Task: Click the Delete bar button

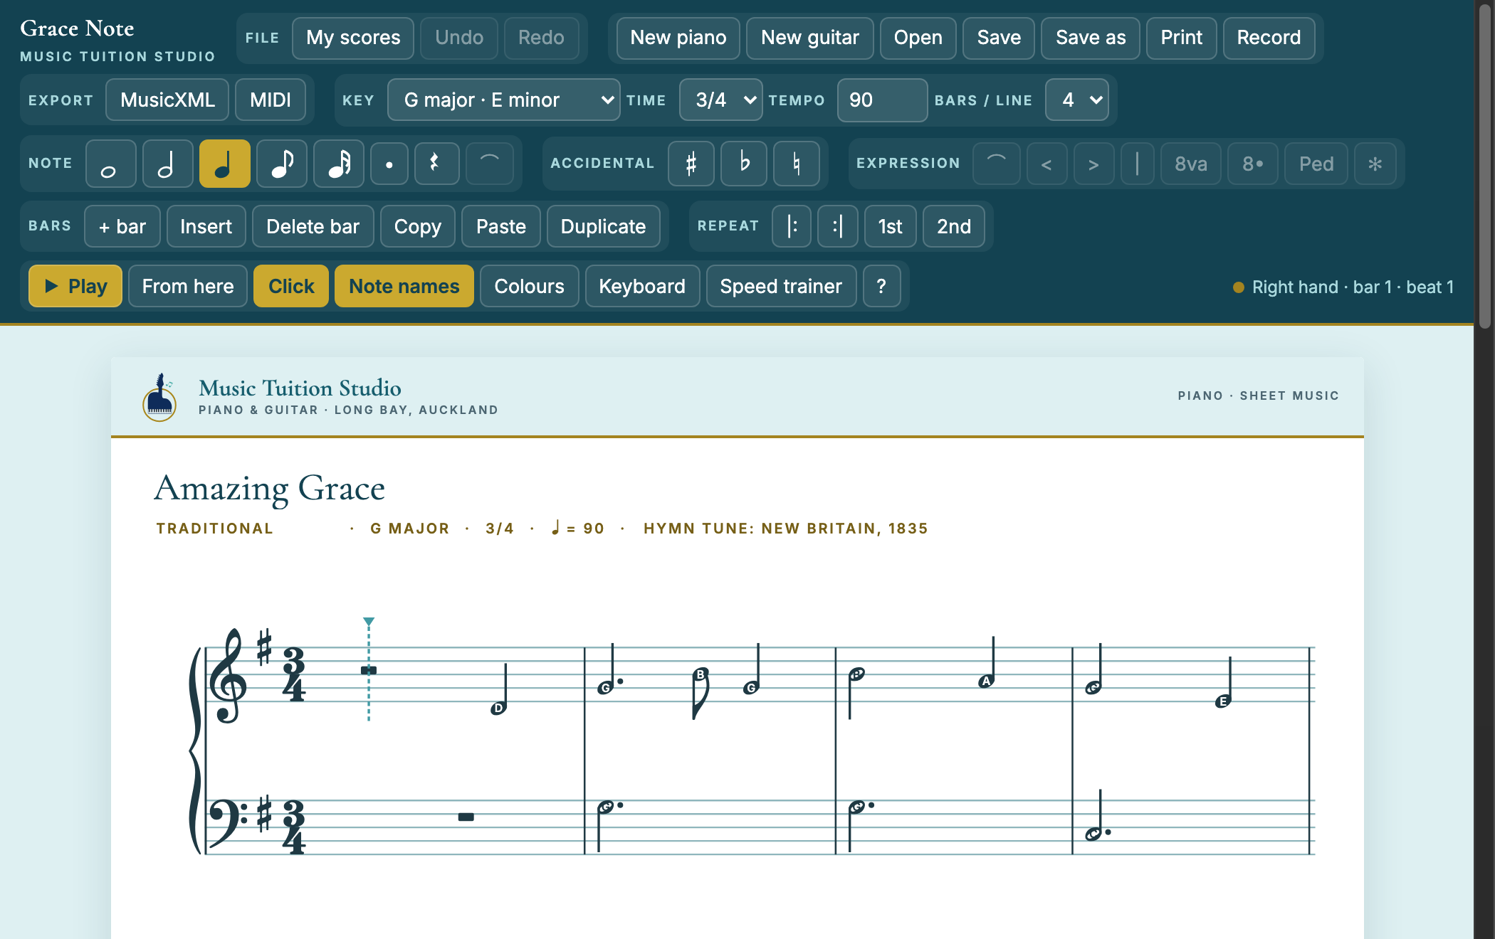Action: (x=313, y=226)
